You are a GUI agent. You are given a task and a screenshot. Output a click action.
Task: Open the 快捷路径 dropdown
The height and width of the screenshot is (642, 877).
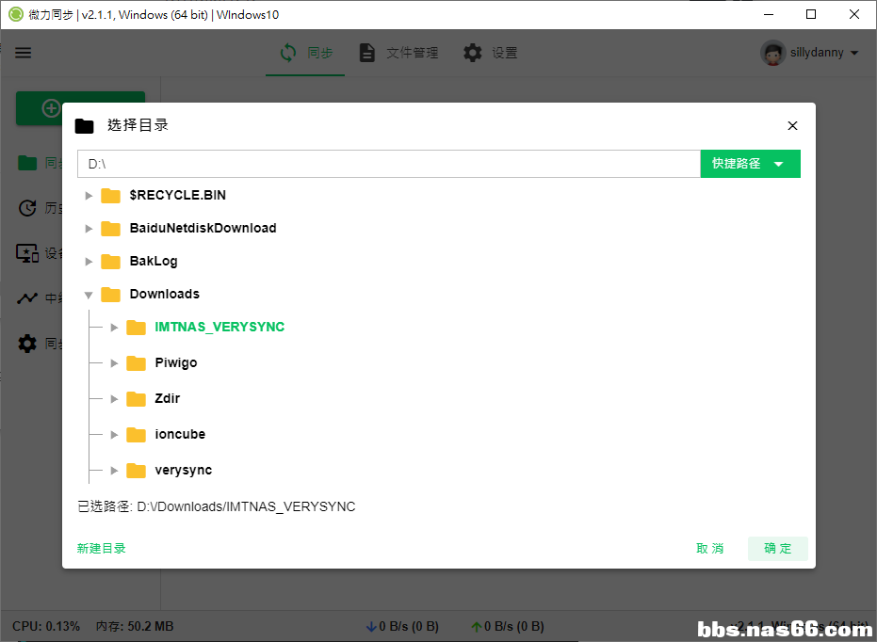click(x=750, y=164)
